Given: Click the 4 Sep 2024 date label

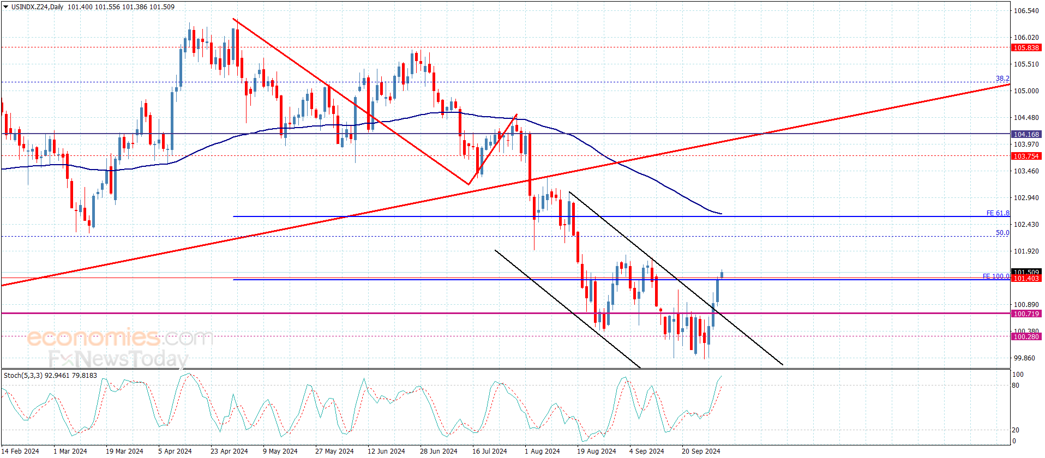Looking at the screenshot, I should coord(647,451).
